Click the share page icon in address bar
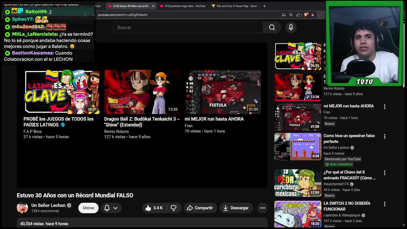Viewport: 407px width, 229px height. 298,15
